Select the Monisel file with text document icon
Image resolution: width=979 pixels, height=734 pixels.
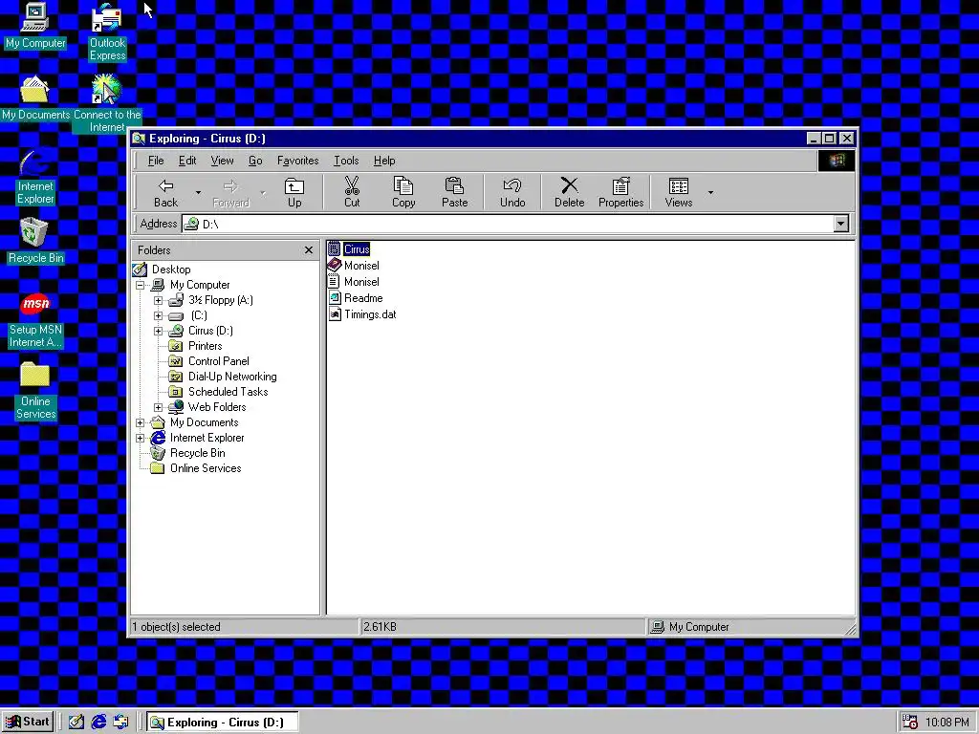coord(354,282)
